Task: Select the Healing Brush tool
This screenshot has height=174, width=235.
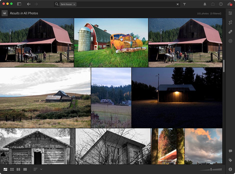Action: coord(230,32)
